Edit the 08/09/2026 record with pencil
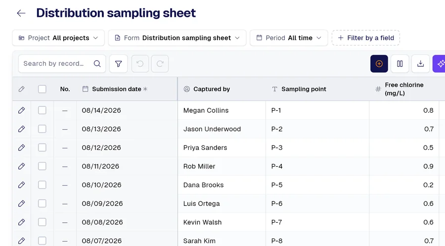Screen dimensions: 445x246 click(x=22, y=203)
